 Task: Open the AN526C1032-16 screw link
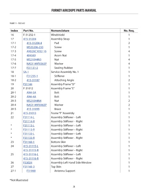click(x=36, y=51)
